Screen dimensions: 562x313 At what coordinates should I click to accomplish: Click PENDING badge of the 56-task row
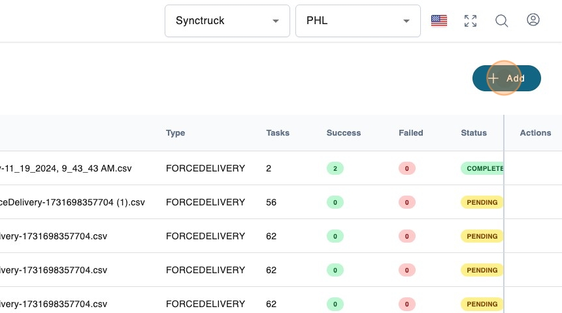(x=482, y=202)
